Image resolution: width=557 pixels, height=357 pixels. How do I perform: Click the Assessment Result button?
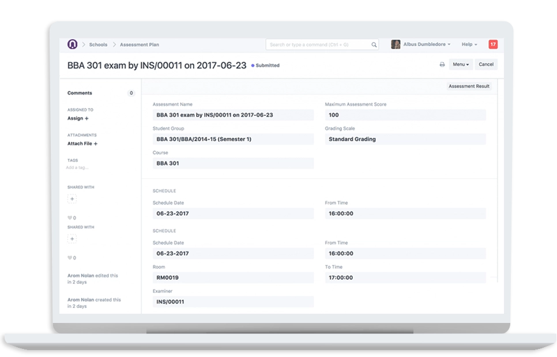click(469, 87)
